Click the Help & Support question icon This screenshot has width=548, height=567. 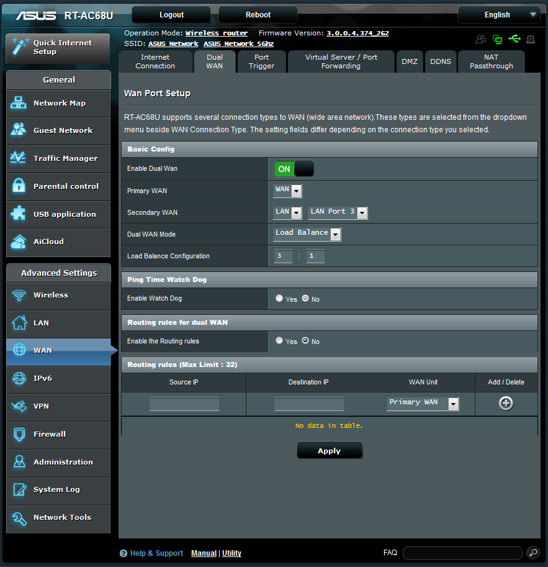pyautogui.click(x=124, y=553)
